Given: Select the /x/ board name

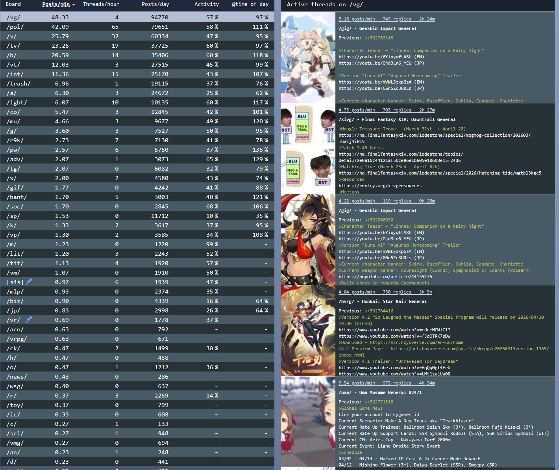Looking at the screenshot, I should 11,178.
